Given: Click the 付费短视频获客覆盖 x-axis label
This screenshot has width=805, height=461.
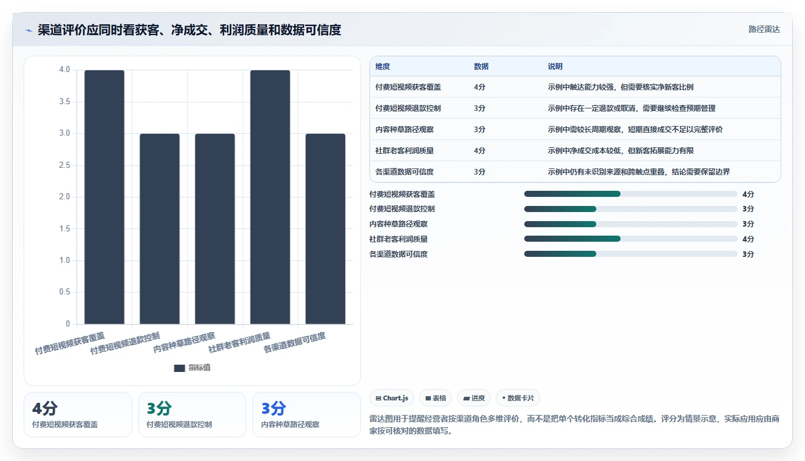Looking at the screenshot, I should click(70, 343).
